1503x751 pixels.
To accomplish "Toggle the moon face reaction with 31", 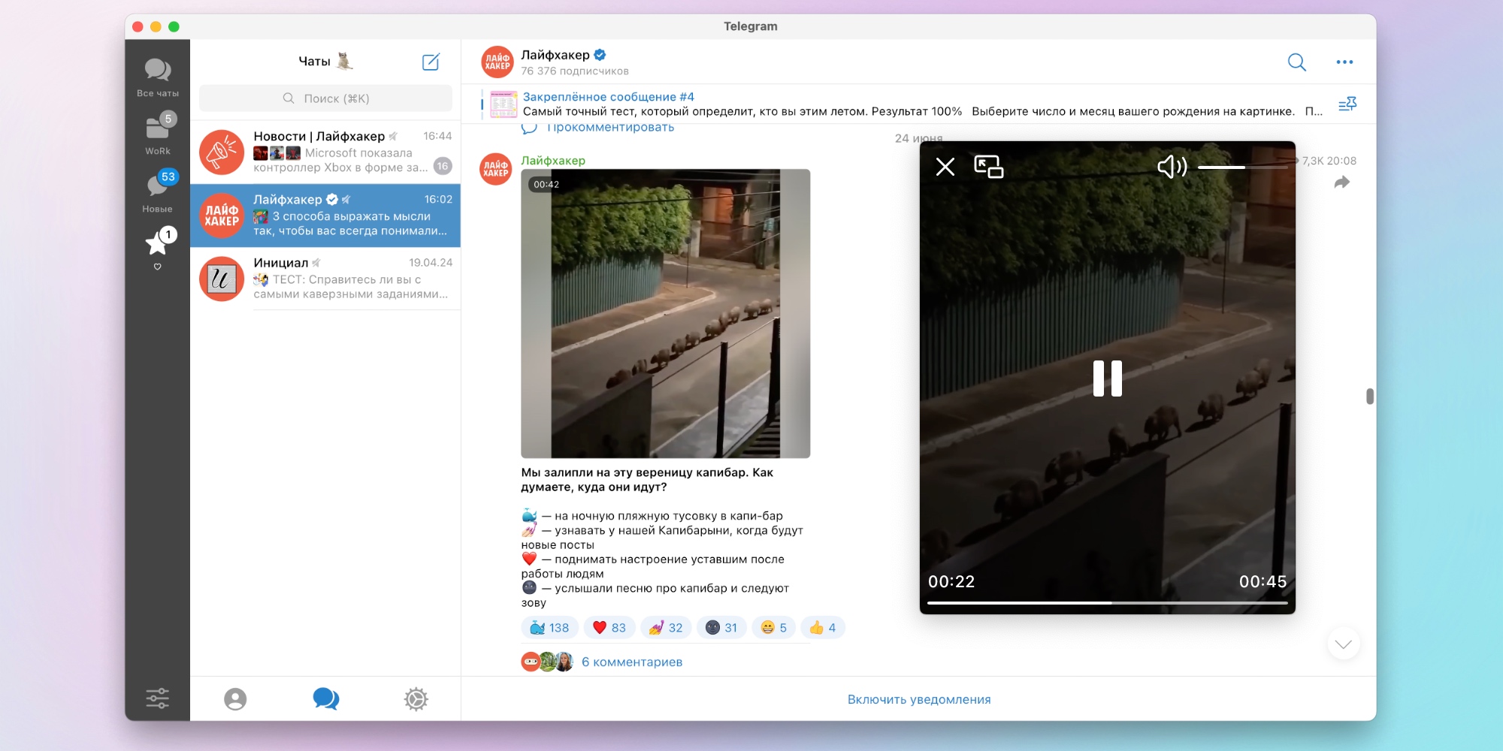I will tap(721, 628).
